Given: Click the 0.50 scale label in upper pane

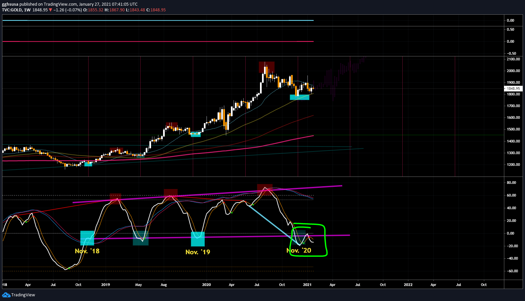Looking at the screenshot, I should [x=510, y=29].
